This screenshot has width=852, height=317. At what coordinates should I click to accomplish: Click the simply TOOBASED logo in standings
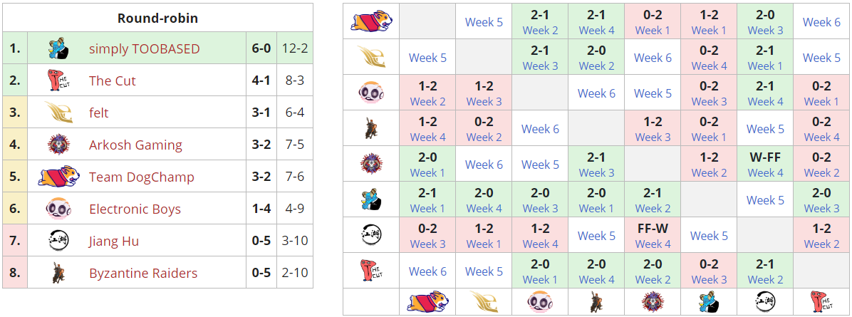tap(58, 49)
